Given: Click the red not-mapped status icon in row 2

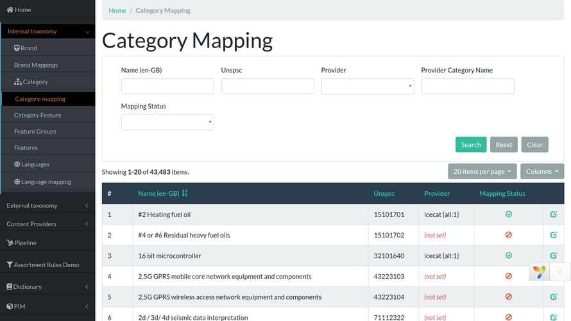Looking at the screenshot, I should tap(509, 235).
